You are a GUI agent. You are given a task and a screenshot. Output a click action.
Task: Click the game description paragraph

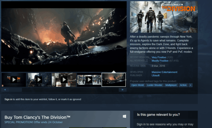161,44
